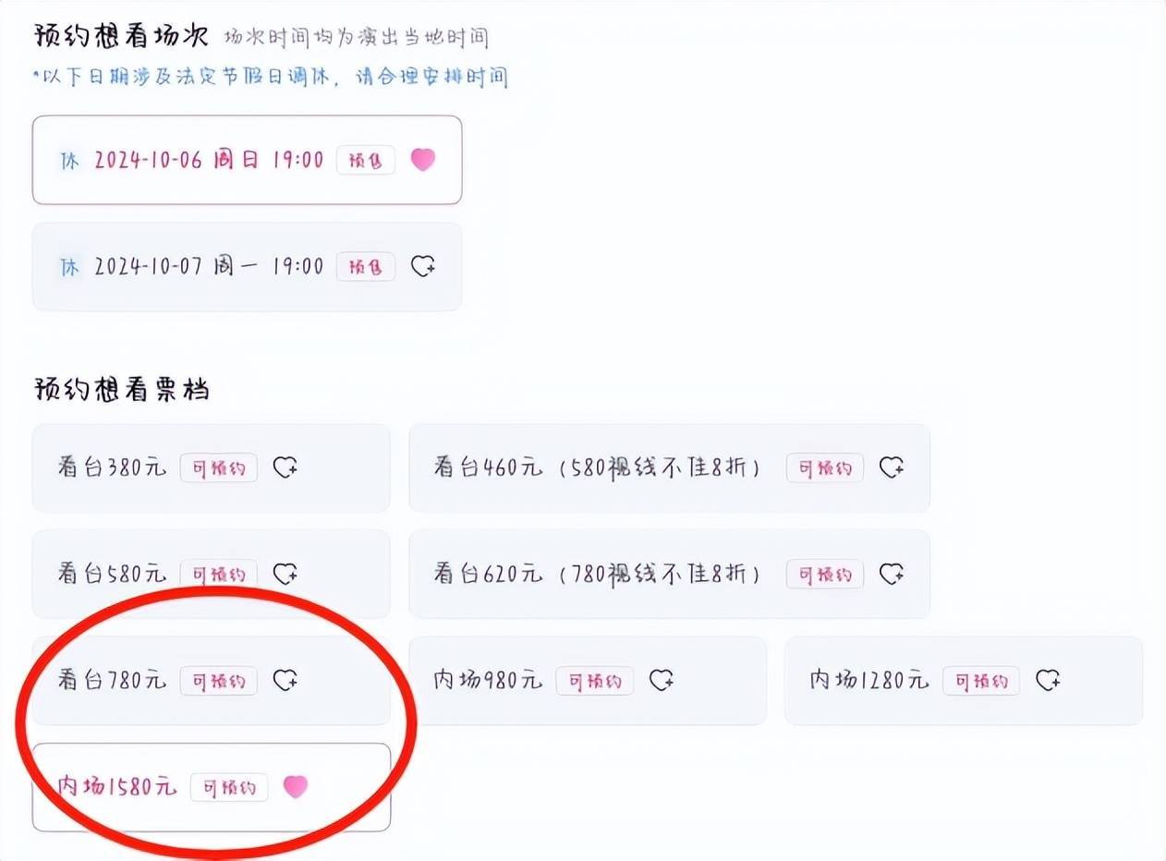Favorite the 看台780元 ticket heart icon
1166x861 pixels.
click(285, 681)
